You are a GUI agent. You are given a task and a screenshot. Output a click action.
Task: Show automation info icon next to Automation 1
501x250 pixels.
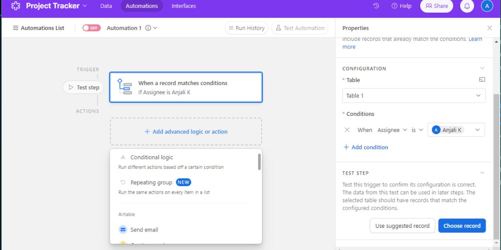click(148, 28)
